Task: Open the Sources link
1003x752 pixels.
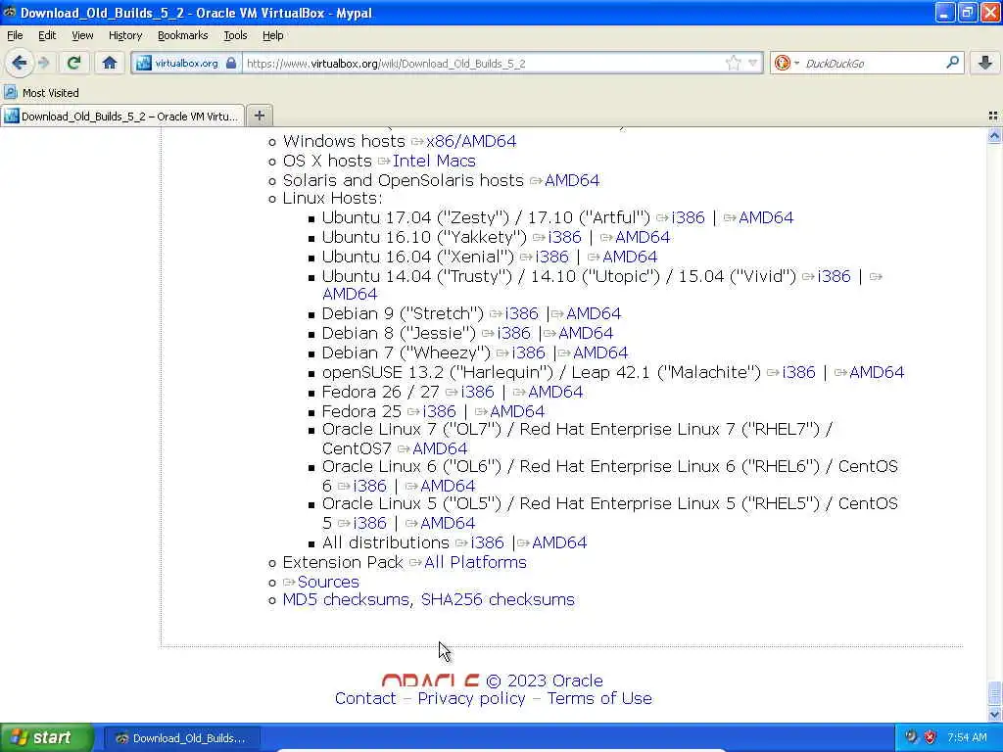Action: [328, 582]
